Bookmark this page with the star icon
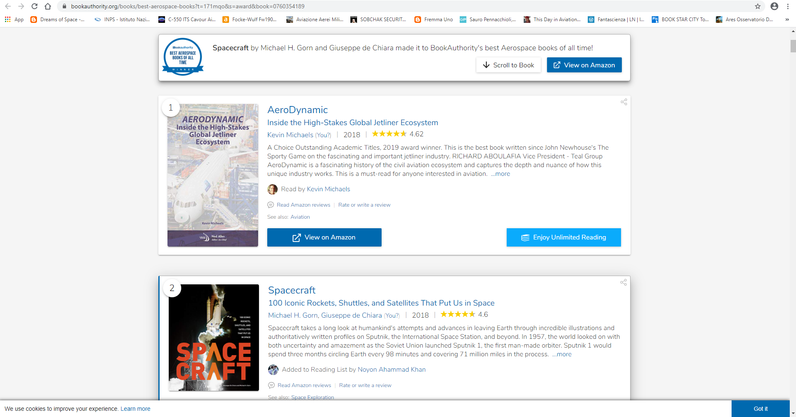Screen dimensions: 796x417 pos(758,6)
